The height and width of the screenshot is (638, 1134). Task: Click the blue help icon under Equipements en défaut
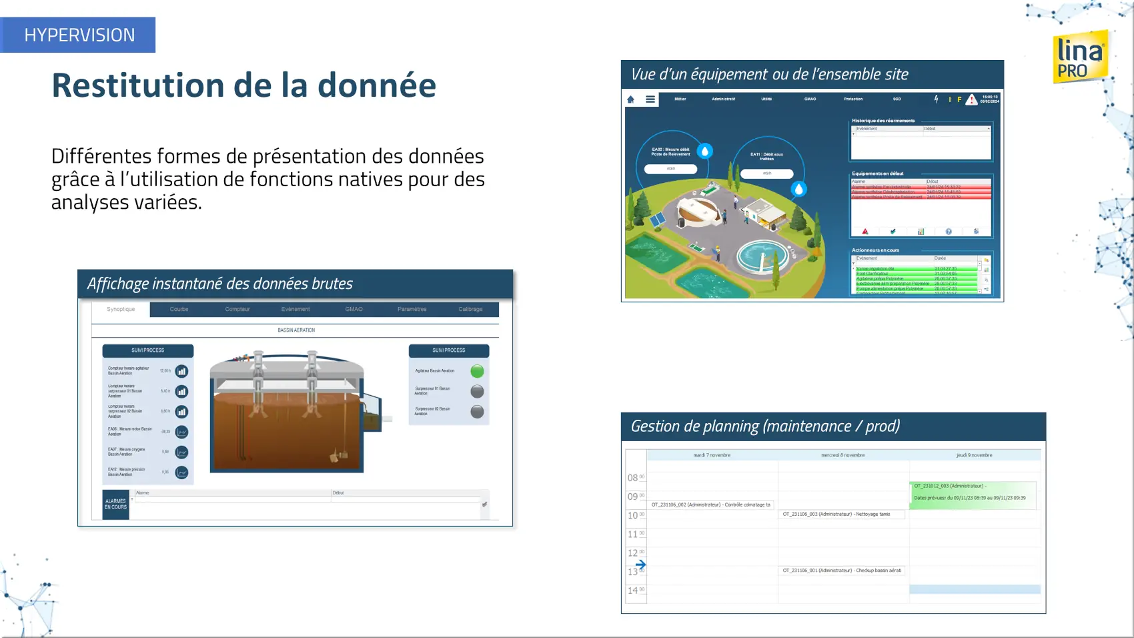coord(948,232)
